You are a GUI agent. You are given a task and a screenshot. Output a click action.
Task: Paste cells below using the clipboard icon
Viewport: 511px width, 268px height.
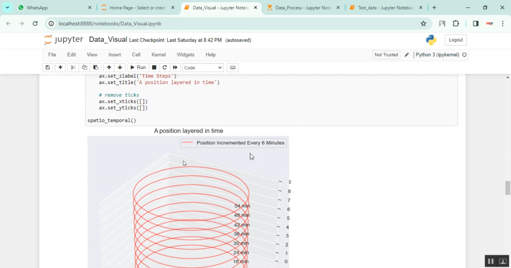pos(96,68)
